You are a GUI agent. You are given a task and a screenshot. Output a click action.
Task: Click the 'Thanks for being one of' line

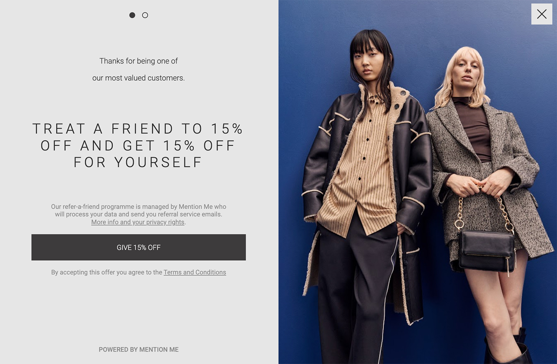(x=139, y=61)
